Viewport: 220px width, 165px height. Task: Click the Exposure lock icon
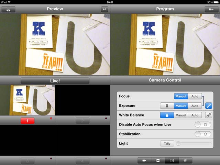click(167, 106)
